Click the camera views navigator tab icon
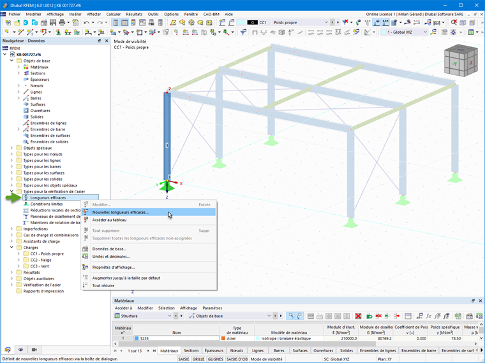The image size is (485, 363). click(34, 350)
